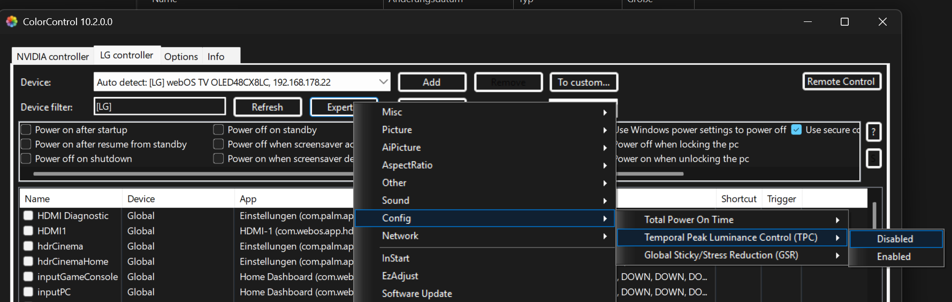Check the inputGameConsole preset checkbox
The width and height of the screenshot is (952, 302).
click(x=28, y=277)
